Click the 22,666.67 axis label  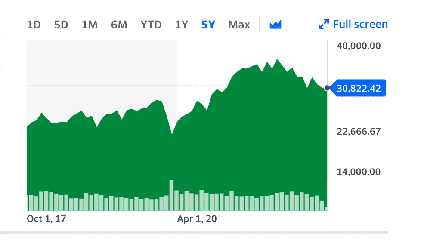point(359,131)
